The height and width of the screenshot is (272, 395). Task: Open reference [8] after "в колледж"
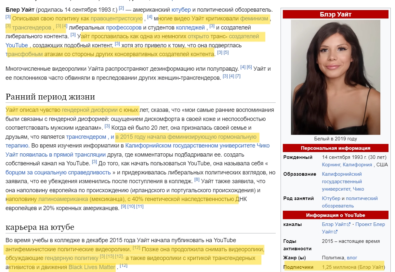pyautogui.click(x=197, y=179)
